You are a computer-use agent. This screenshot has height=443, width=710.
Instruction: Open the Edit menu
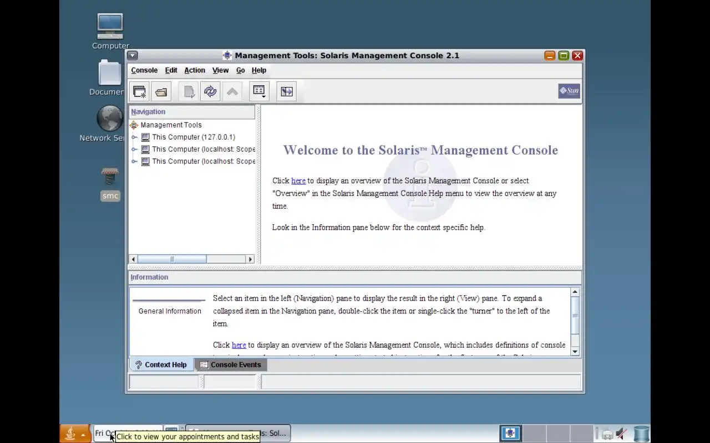pos(171,70)
